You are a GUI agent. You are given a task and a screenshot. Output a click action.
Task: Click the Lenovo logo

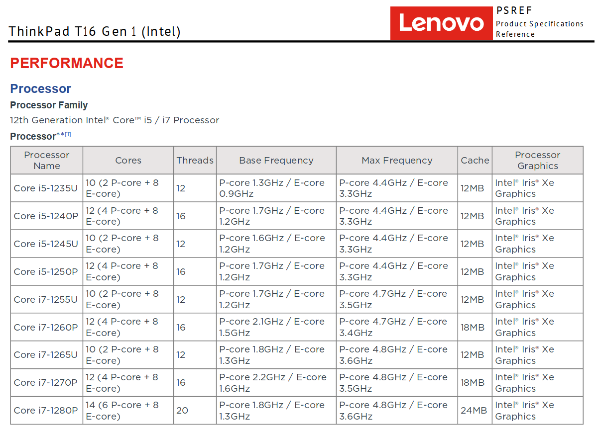pos(441,23)
